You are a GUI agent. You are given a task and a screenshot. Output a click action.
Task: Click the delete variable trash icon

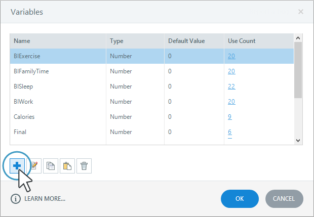[84, 165]
